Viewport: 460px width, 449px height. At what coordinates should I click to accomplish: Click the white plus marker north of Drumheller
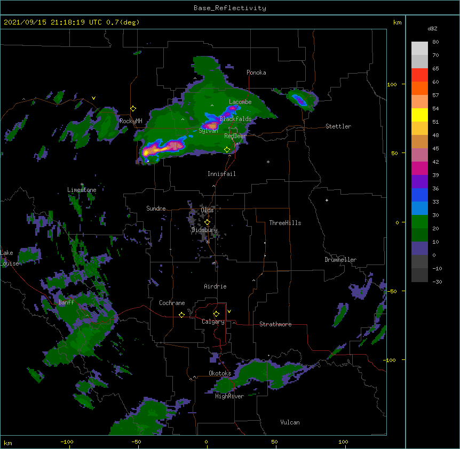pyautogui.click(x=327, y=200)
